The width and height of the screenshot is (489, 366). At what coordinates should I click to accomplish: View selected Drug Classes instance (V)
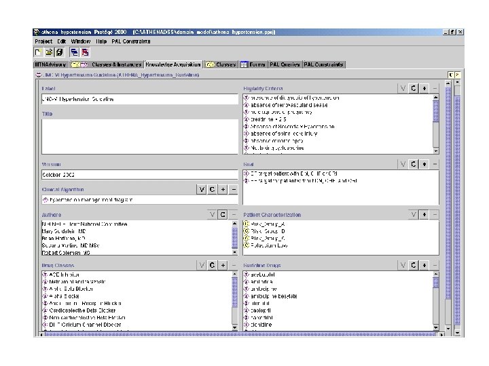point(202,265)
